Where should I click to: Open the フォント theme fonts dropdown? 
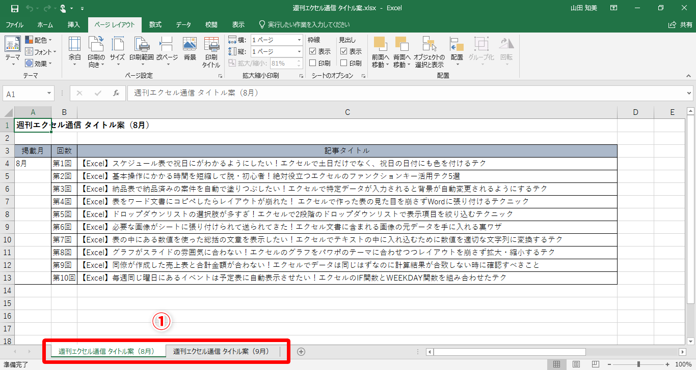click(x=41, y=52)
